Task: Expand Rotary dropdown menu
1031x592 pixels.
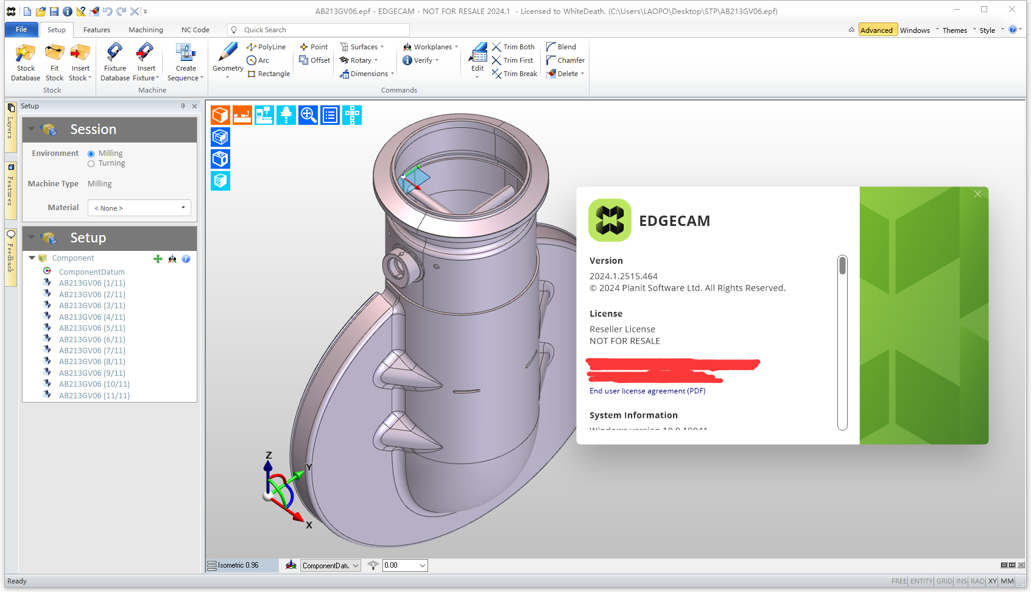Action: [359, 60]
